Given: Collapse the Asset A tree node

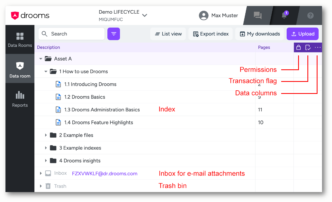Looking at the screenshot, I should click(41, 59).
